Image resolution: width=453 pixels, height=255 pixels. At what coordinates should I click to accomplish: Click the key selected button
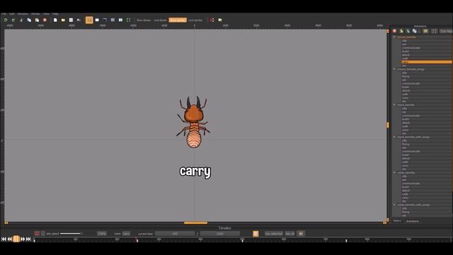(x=274, y=234)
